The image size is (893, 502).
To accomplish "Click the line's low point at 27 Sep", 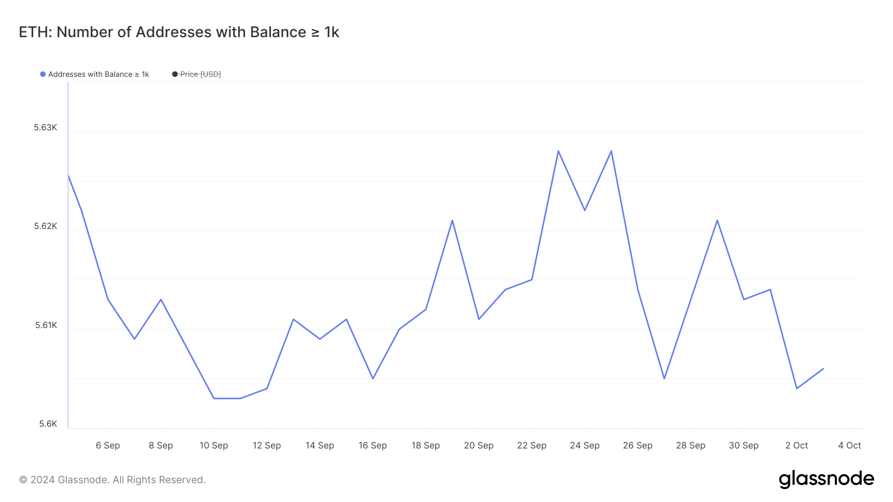I will pyautogui.click(x=664, y=379).
